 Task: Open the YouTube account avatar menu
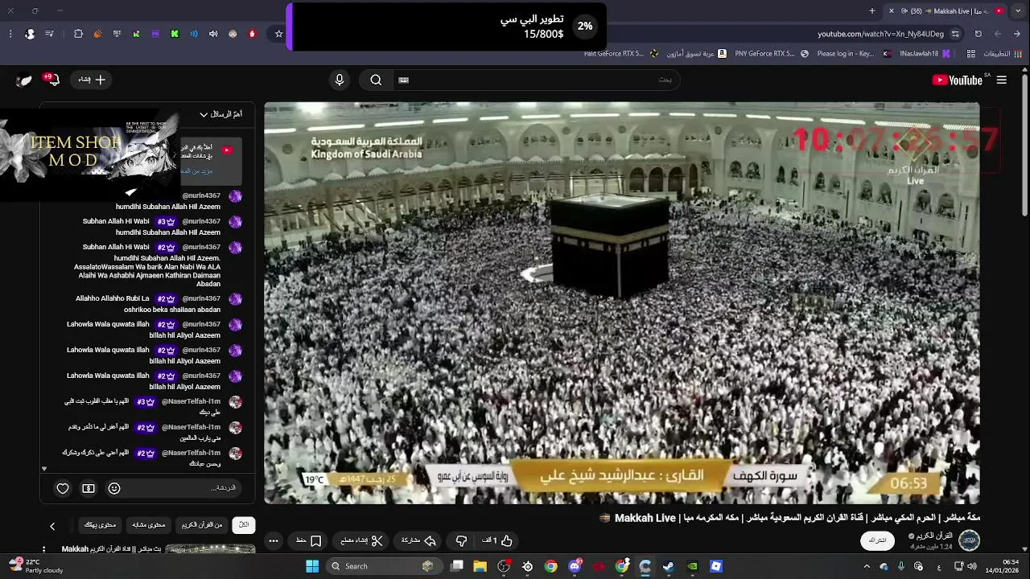(24, 80)
